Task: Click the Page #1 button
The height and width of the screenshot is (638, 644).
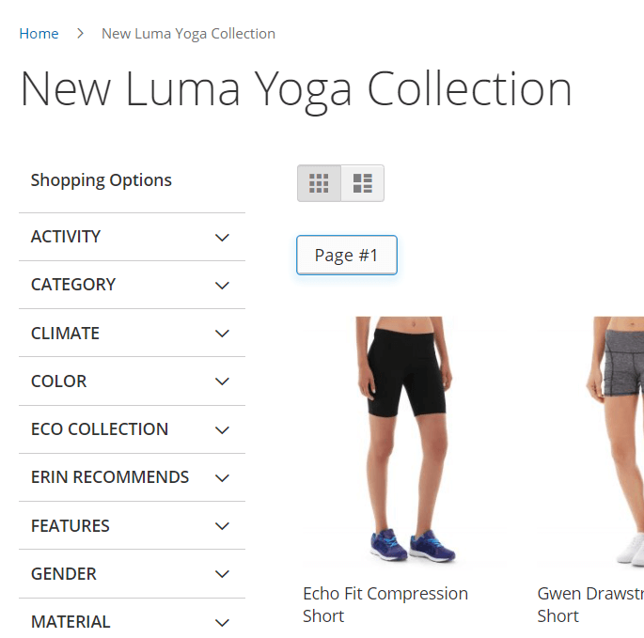Action: (347, 255)
